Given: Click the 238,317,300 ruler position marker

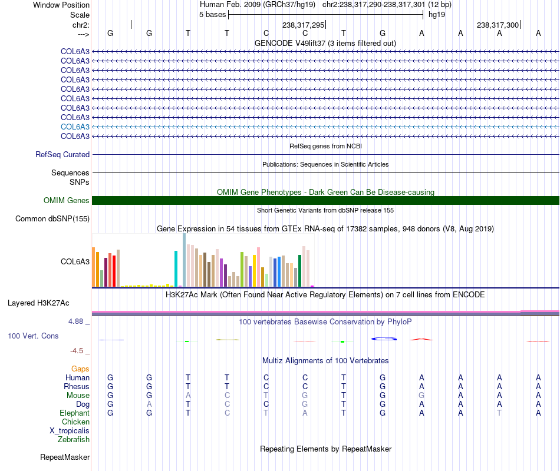Looking at the screenshot, I should pyautogui.click(x=498, y=25).
